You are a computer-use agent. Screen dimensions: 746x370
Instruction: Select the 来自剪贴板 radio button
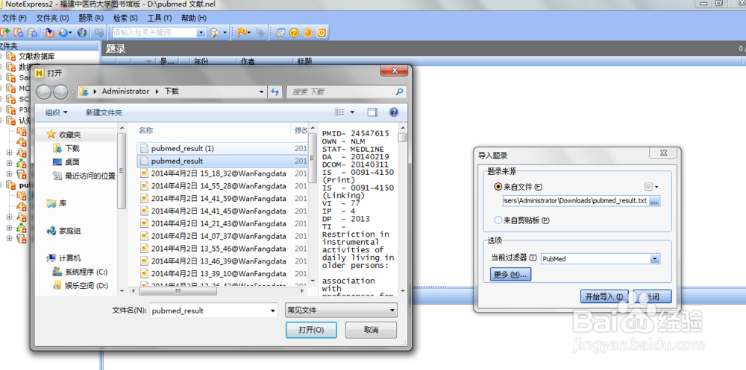498,220
